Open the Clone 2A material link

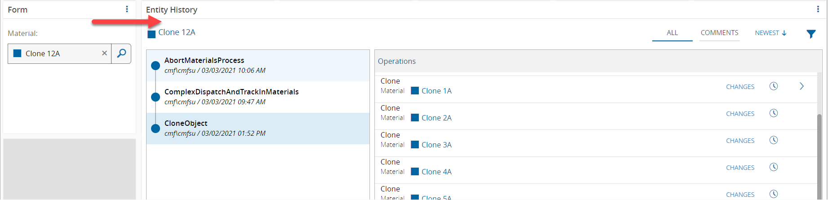pyautogui.click(x=436, y=118)
